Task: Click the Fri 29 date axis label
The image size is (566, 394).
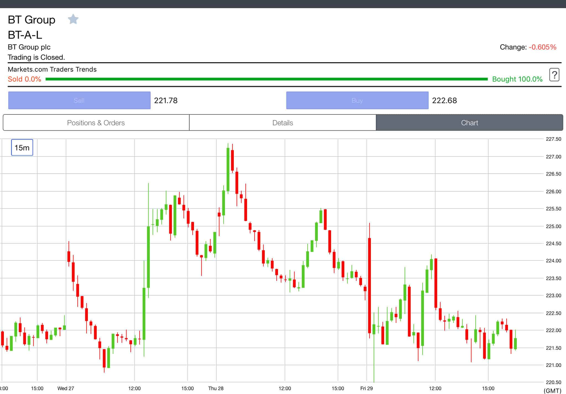Action: click(366, 388)
